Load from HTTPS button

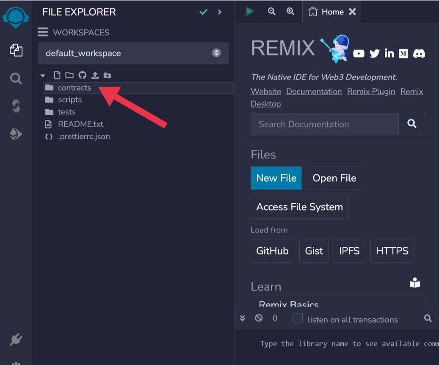click(392, 251)
